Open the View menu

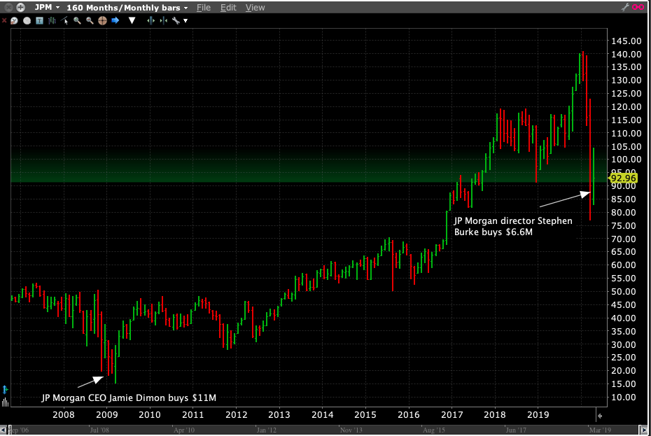(255, 8)
